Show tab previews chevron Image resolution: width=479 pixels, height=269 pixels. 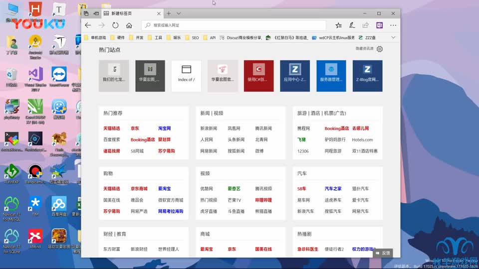tap(179, 13)
